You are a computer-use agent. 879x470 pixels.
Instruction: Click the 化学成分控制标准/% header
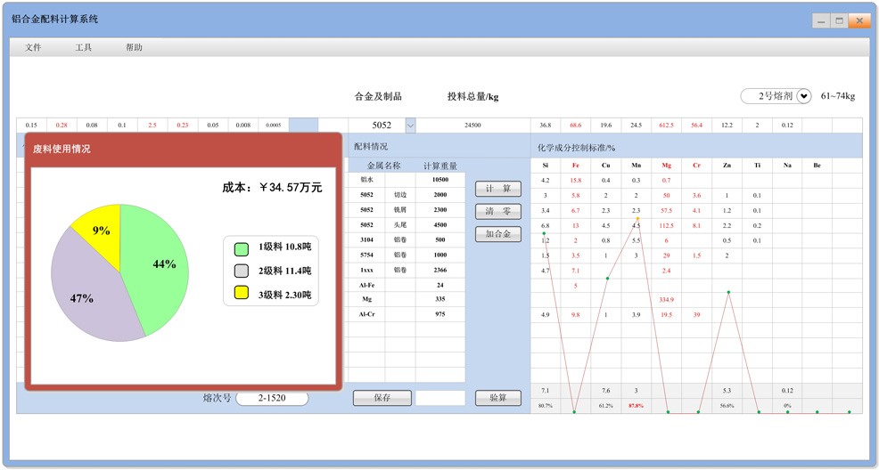click(576, 148)
